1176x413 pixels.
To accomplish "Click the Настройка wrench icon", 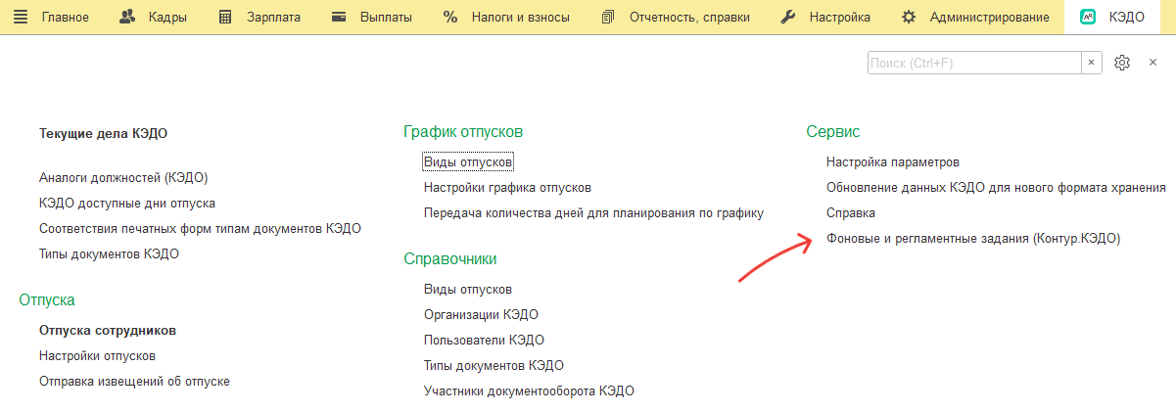I will [x=788, y=17].
